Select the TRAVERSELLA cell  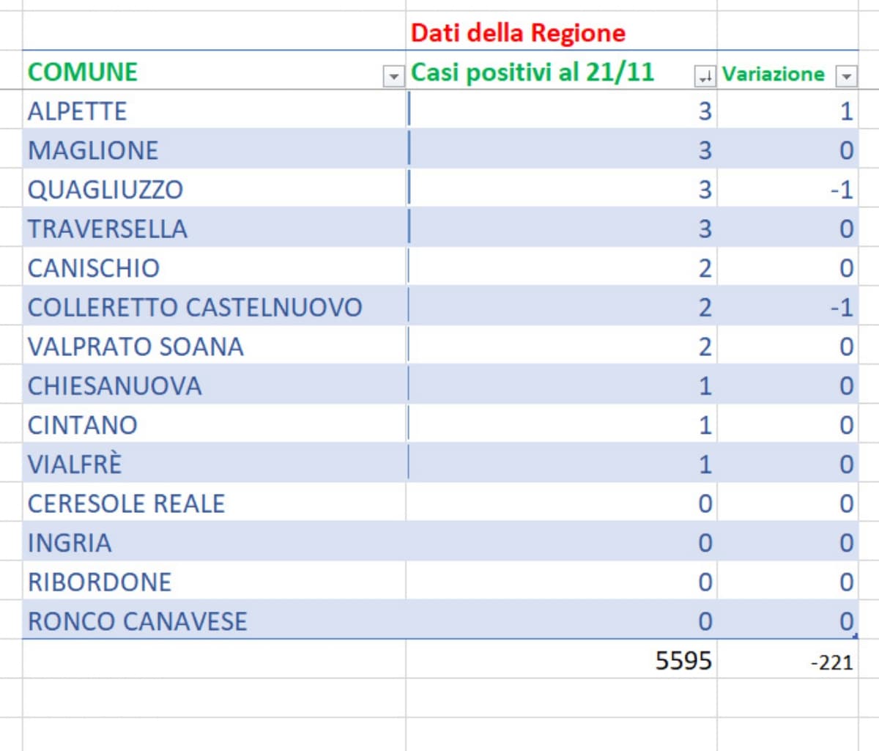point(108,229)
